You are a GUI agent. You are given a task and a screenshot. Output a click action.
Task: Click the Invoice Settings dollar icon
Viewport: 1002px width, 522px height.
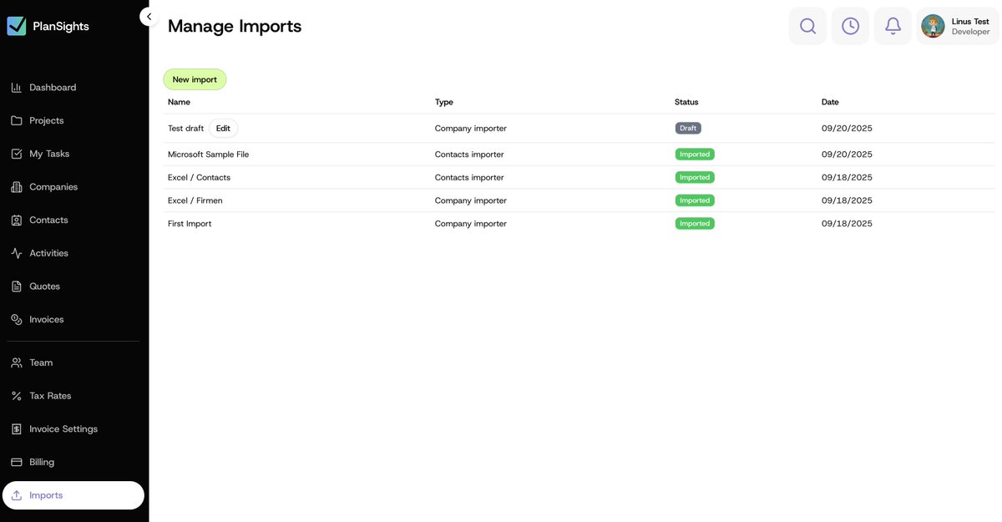point(17,429)
